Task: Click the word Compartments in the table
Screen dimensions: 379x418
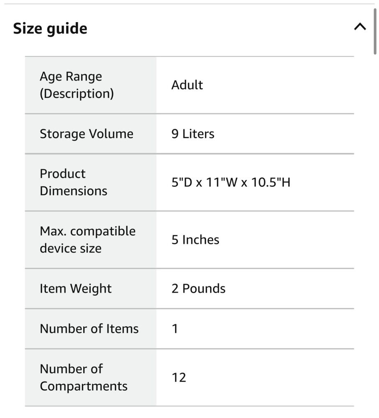Action: (x=83, y=386)
